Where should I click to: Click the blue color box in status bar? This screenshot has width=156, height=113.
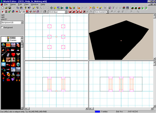[x=97, y=111]
